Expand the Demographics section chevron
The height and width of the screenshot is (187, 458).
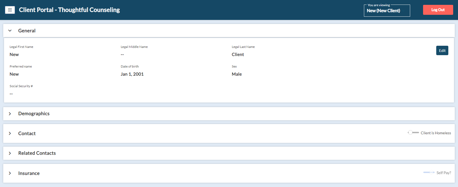point(10,114)
